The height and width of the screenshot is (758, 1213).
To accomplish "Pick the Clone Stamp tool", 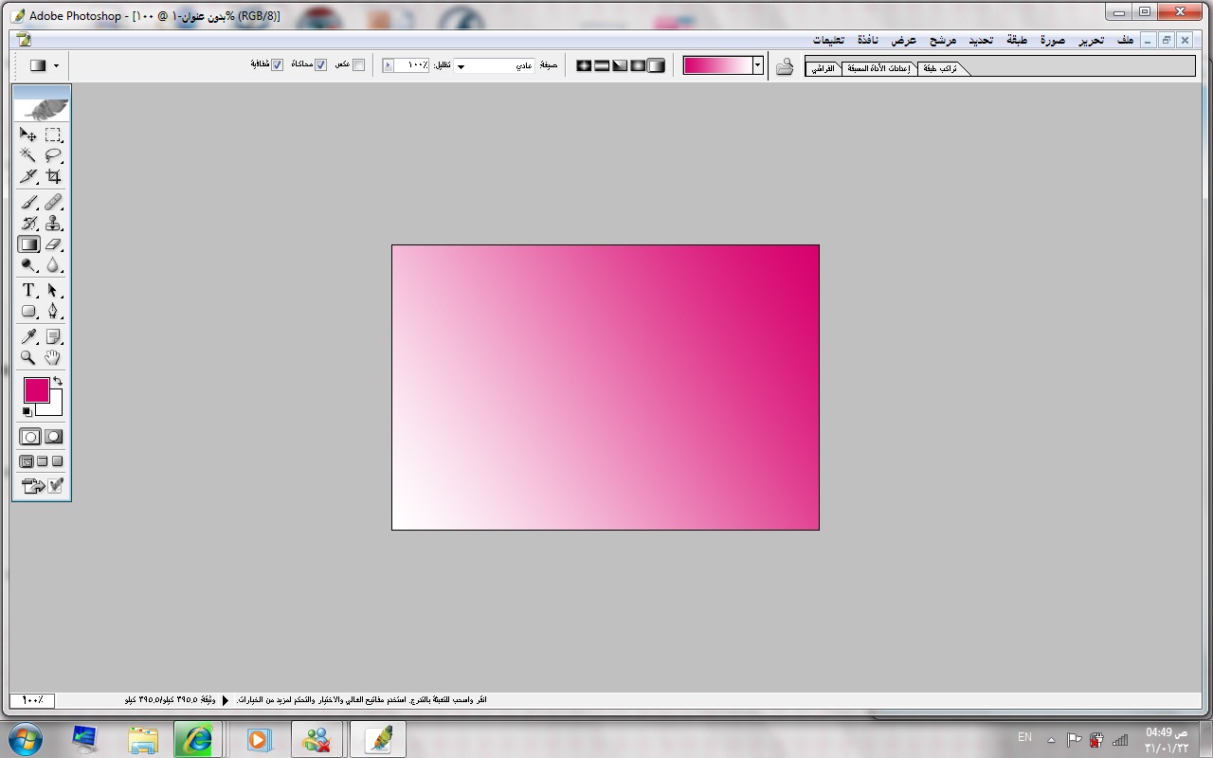I will pos(53,224).
